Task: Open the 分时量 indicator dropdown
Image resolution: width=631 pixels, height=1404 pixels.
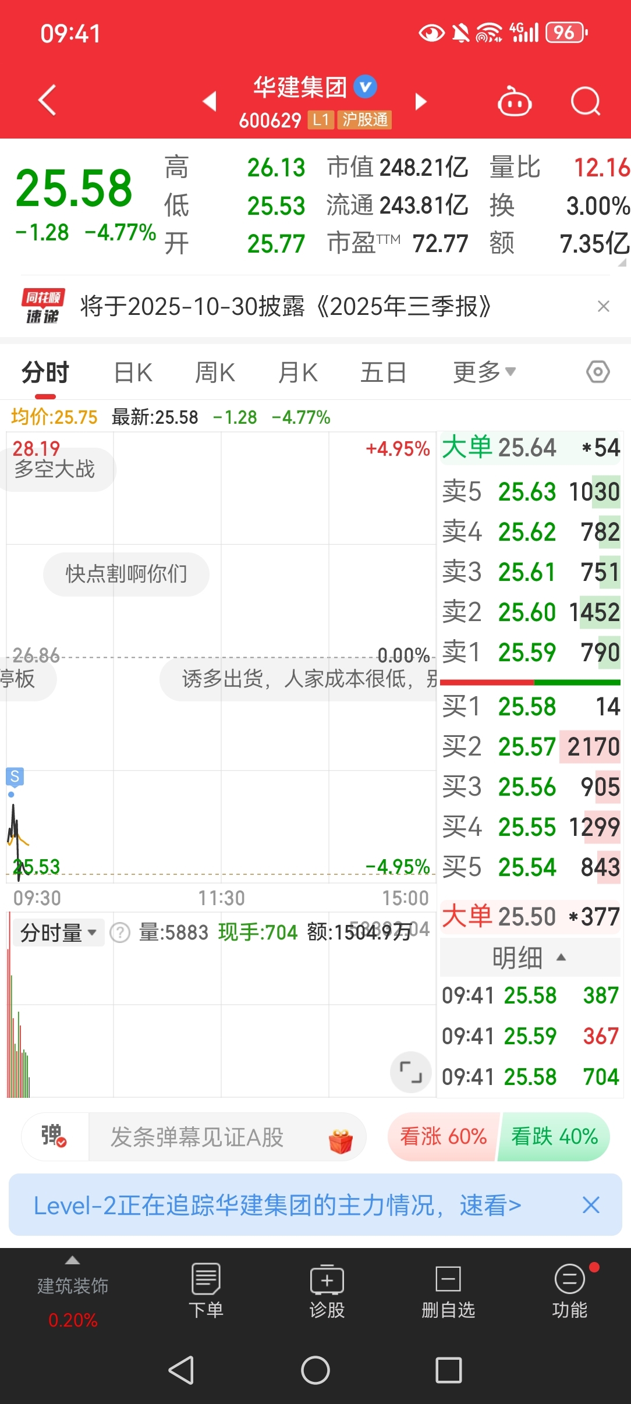Action: coord(58,933)
